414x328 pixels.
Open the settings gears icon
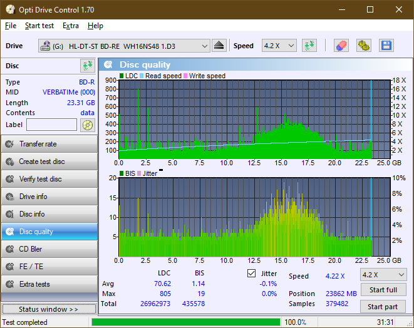pyautogui.click(x=363, y=46)
